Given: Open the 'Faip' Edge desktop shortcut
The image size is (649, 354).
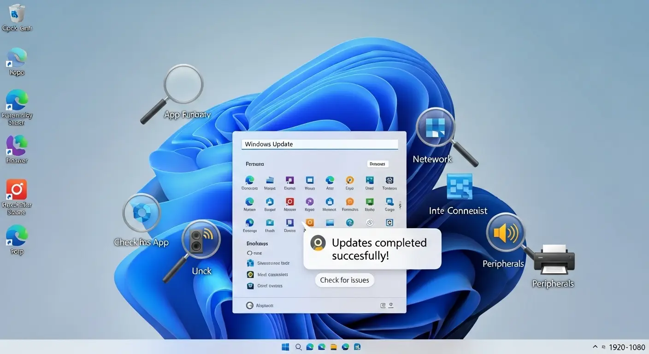Looking at the screenshot, I should [17, 236].
